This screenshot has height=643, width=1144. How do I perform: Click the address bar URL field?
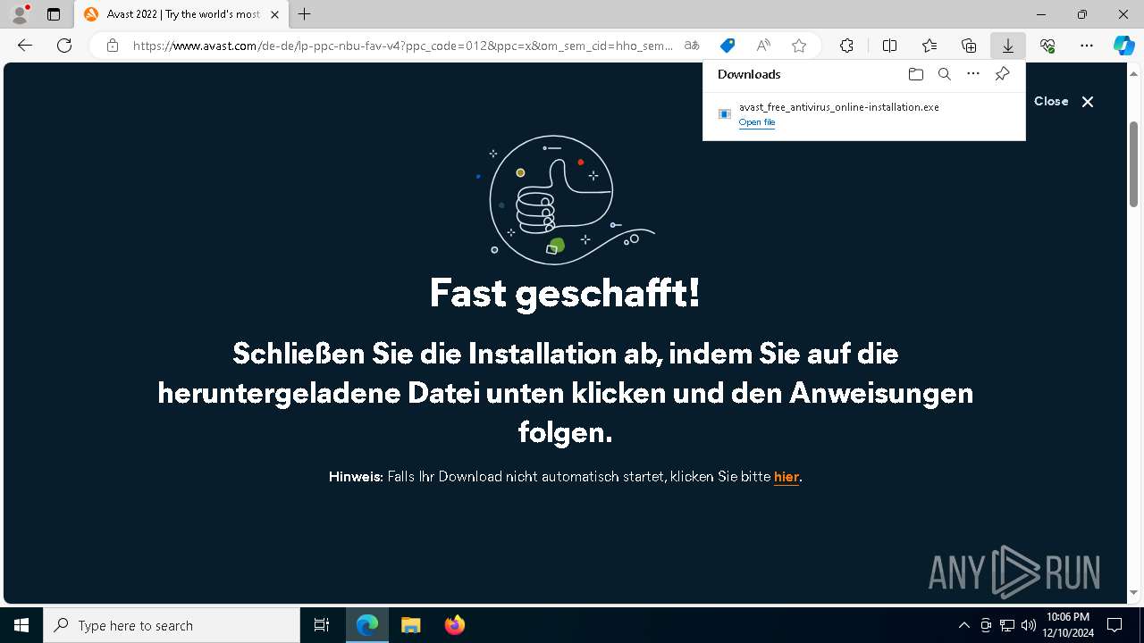point(402,46)
